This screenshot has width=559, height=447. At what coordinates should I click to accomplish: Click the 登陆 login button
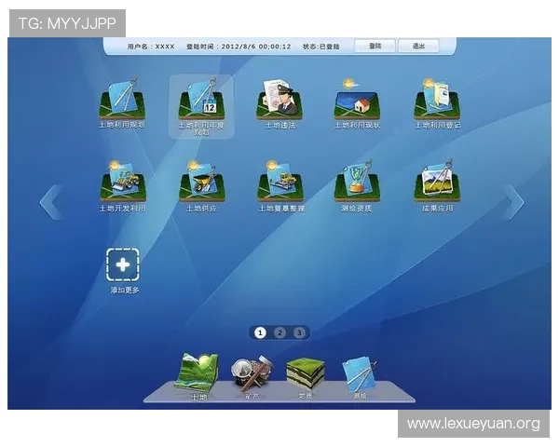(375, 46)
